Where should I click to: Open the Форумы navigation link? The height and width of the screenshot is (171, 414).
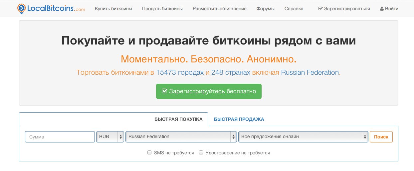(x=266, y=9)
